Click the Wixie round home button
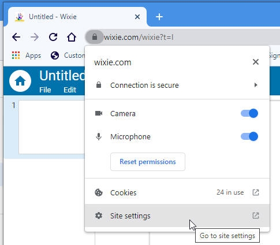This screenshot has width=280, height=245. pos(20,81)
